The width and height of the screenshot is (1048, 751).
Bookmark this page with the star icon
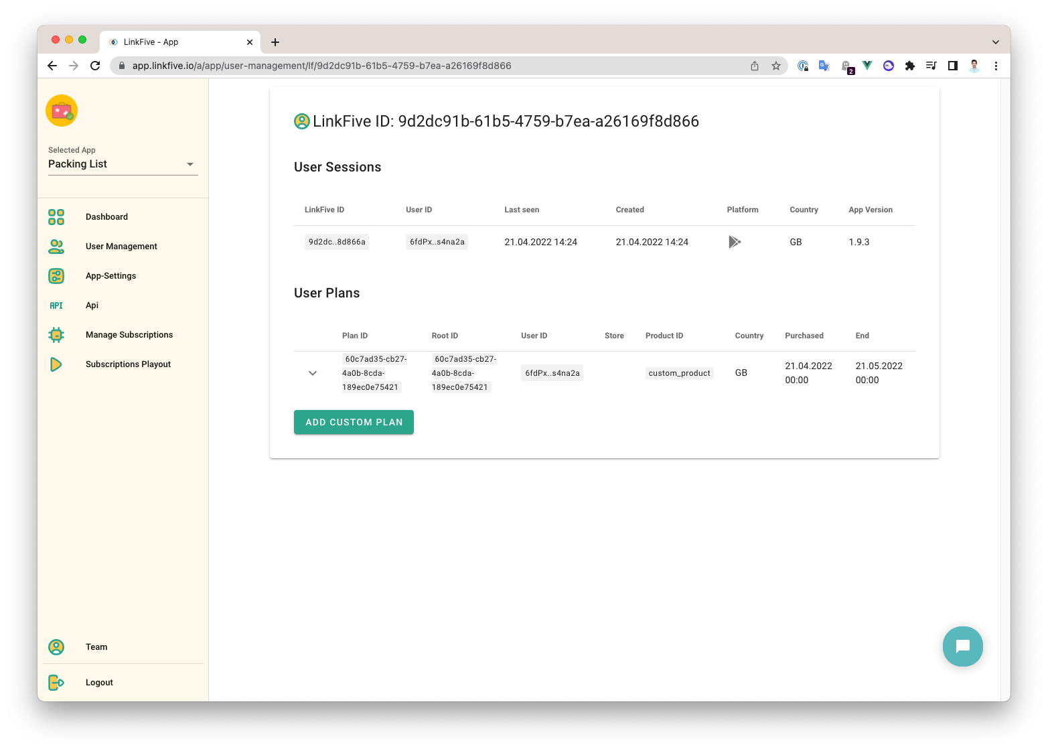pos(776,66)
